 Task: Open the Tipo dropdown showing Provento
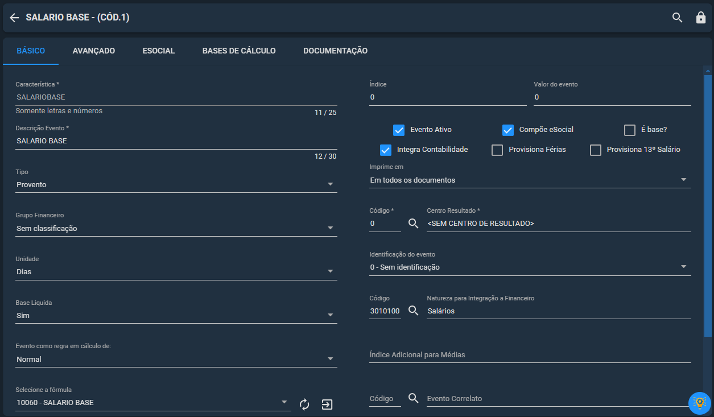(x=176, y=184)
